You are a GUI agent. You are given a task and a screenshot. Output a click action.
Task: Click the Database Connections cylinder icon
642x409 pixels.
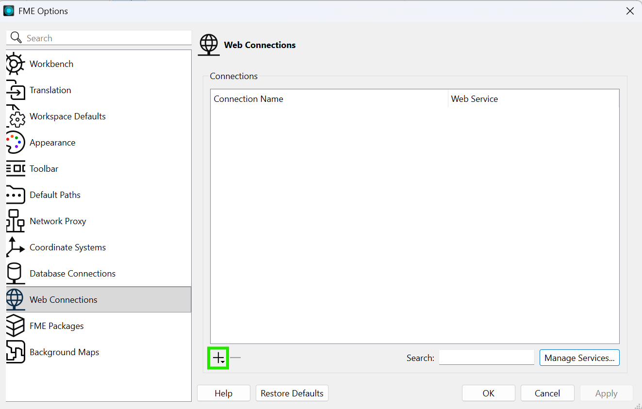15,274
